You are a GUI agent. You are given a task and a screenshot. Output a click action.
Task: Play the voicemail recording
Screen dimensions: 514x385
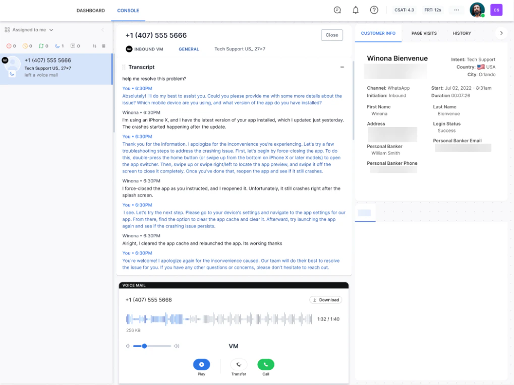201,364
